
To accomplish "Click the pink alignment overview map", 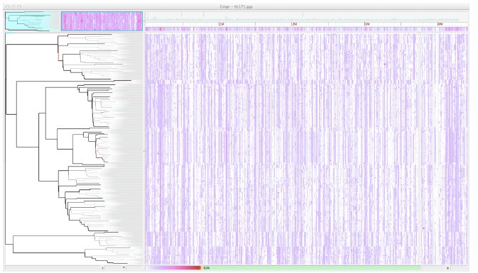I will pyautogui.click(x=102, y=21).
